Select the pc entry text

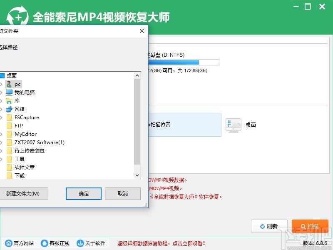(x=17, y=85)
